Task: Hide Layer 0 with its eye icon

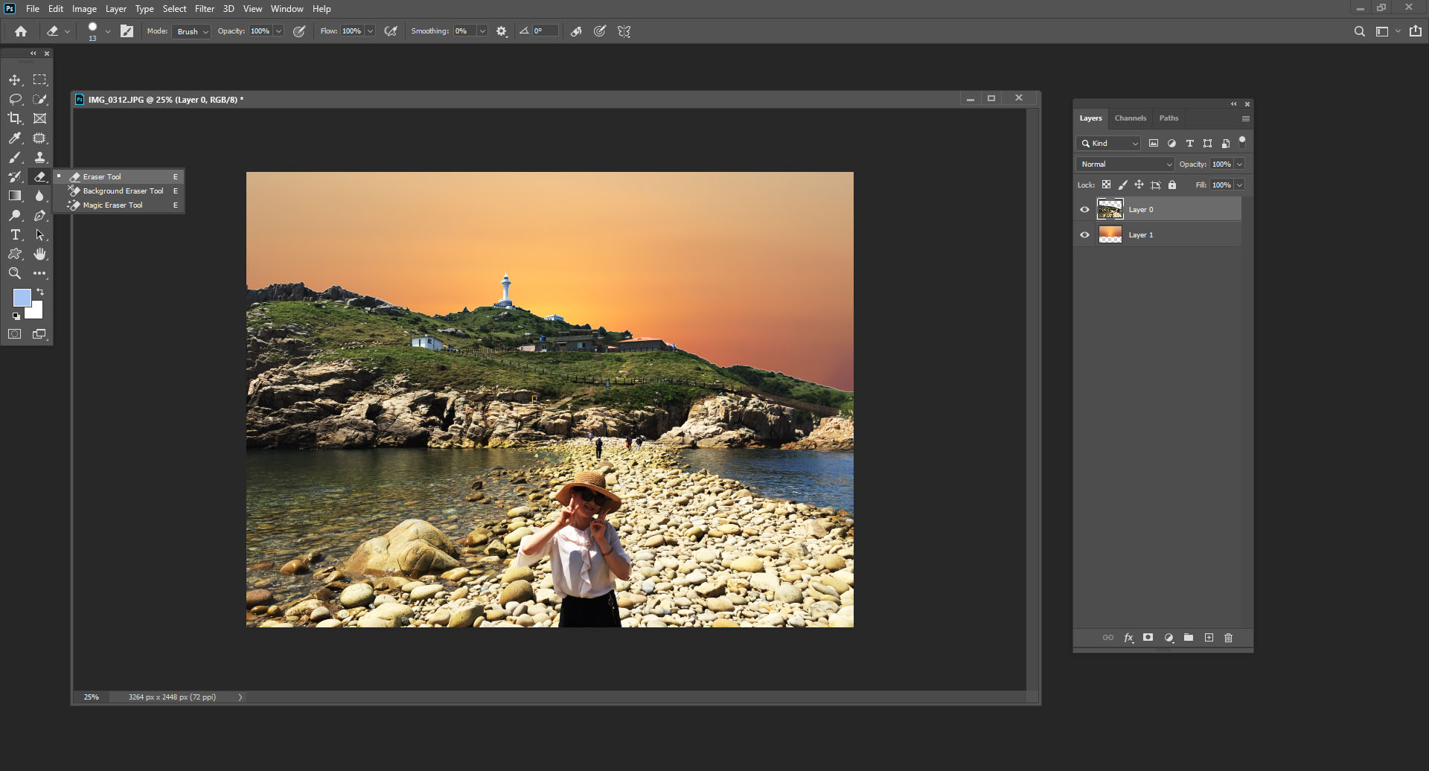Action: 1084,210
